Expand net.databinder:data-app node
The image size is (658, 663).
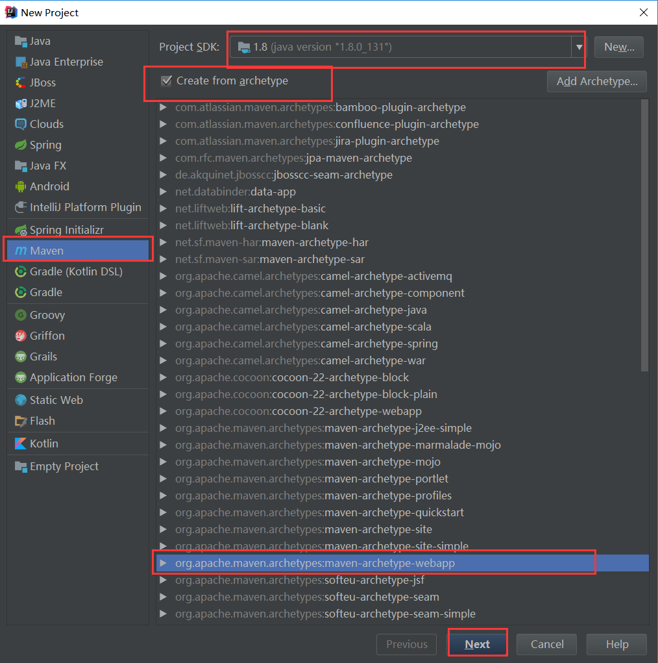163,192
